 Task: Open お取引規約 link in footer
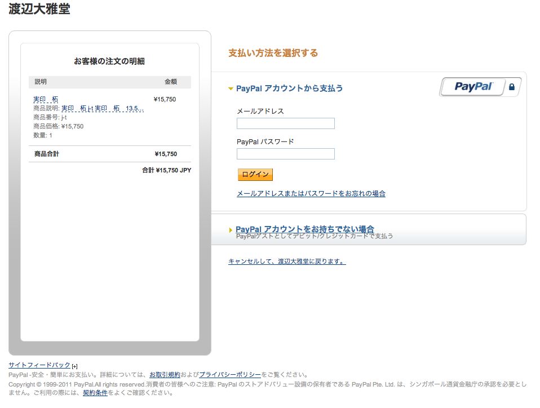[165, 375]
